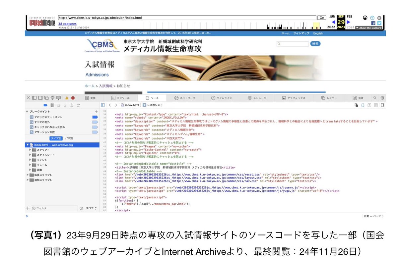This screenshot has width=398, height=258.
Task: Click the pause script execution icon
Action: point(52,105)
